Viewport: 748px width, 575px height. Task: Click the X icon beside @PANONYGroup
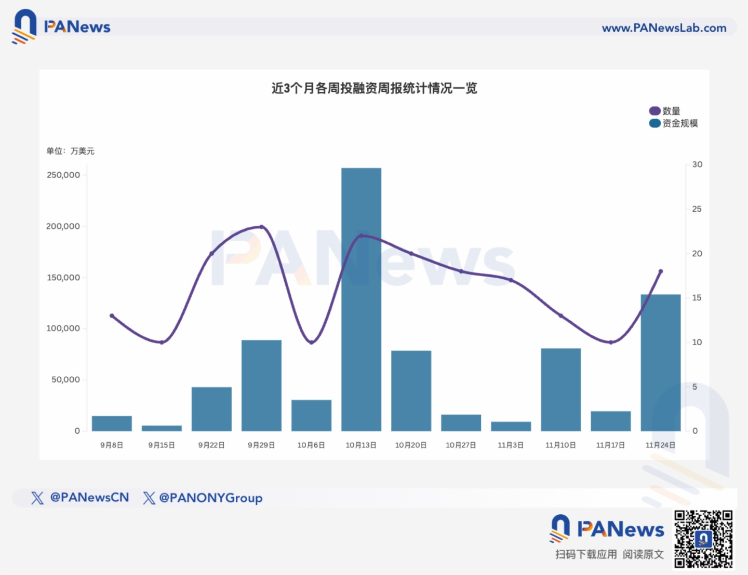[149, 498]
